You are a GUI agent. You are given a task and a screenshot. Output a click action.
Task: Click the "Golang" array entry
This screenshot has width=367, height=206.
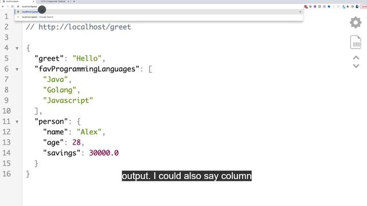point(60,90)
